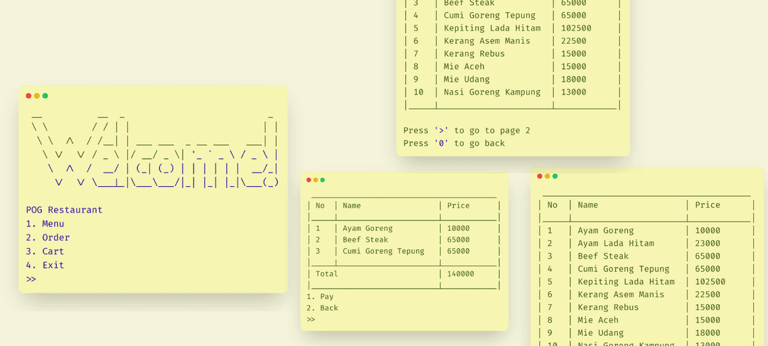Select the '1. Menu' option

click(45, 224)
